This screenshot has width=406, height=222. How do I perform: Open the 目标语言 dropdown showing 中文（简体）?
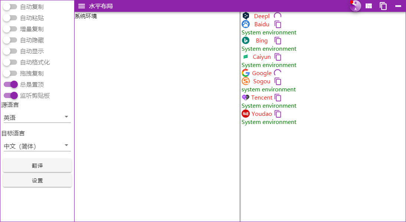37,146
